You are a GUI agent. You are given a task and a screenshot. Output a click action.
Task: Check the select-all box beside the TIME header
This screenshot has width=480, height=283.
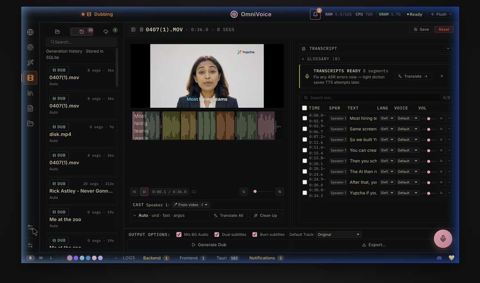coord(304,108)
